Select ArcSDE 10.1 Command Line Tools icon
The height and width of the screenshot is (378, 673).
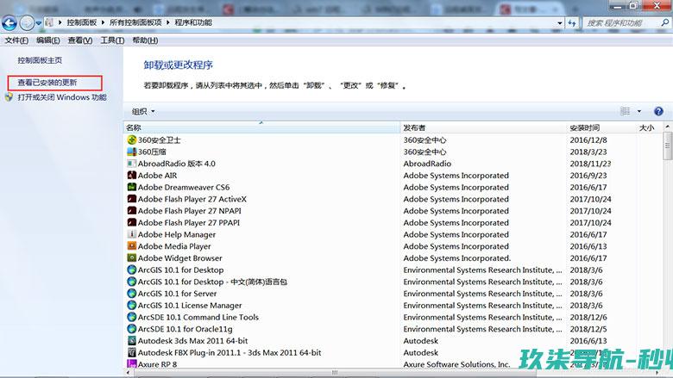132,317
